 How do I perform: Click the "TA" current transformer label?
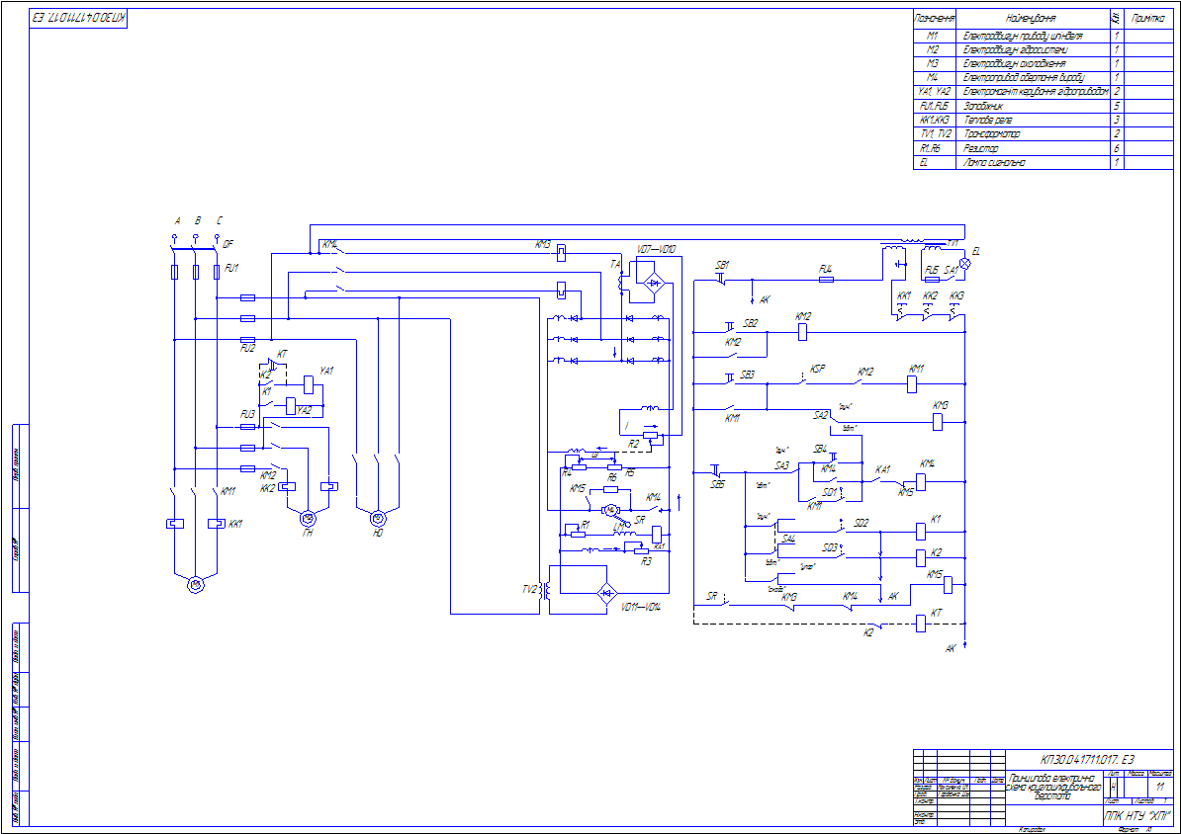point(615,264)
